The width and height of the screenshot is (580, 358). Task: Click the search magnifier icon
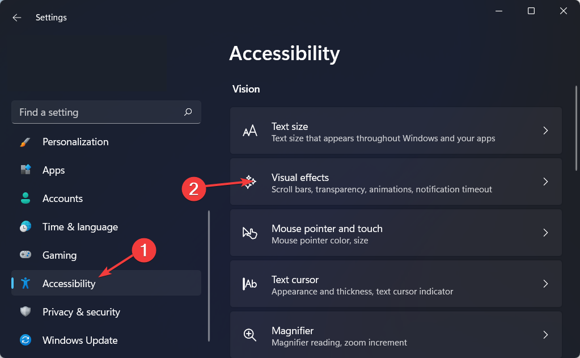point(188,112)
